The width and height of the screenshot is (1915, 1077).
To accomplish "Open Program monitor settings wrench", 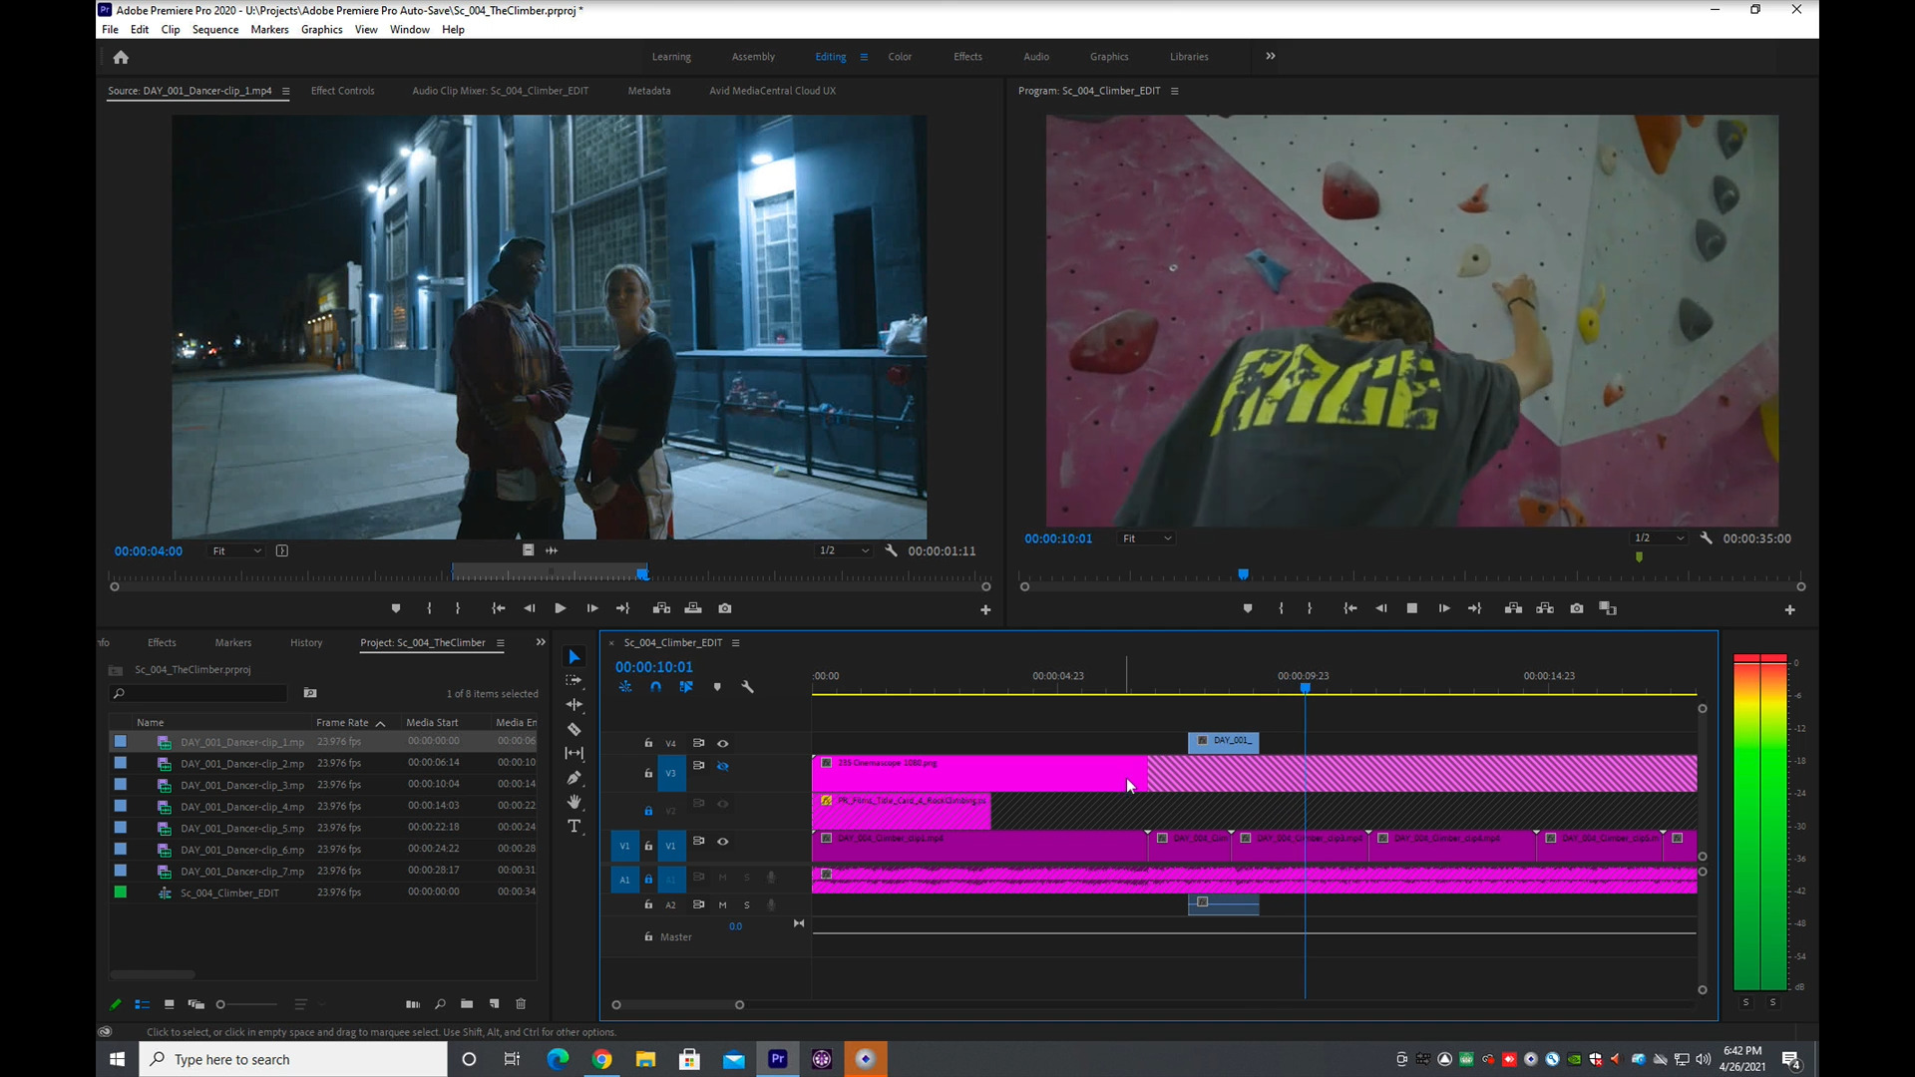I will point(1707,538).
